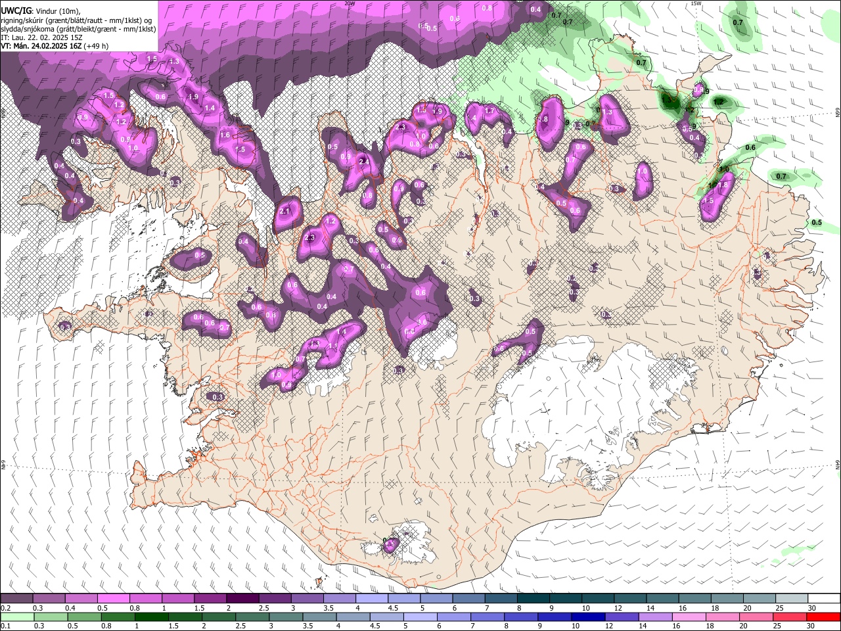Select the 'slydda/snjókoma' description line in the header
841x631 pixels.
point(78,29)
